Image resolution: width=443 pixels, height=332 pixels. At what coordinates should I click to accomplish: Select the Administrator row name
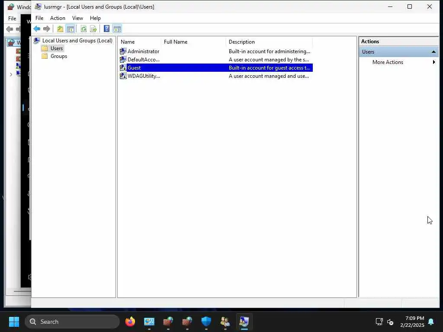(143, 51)
